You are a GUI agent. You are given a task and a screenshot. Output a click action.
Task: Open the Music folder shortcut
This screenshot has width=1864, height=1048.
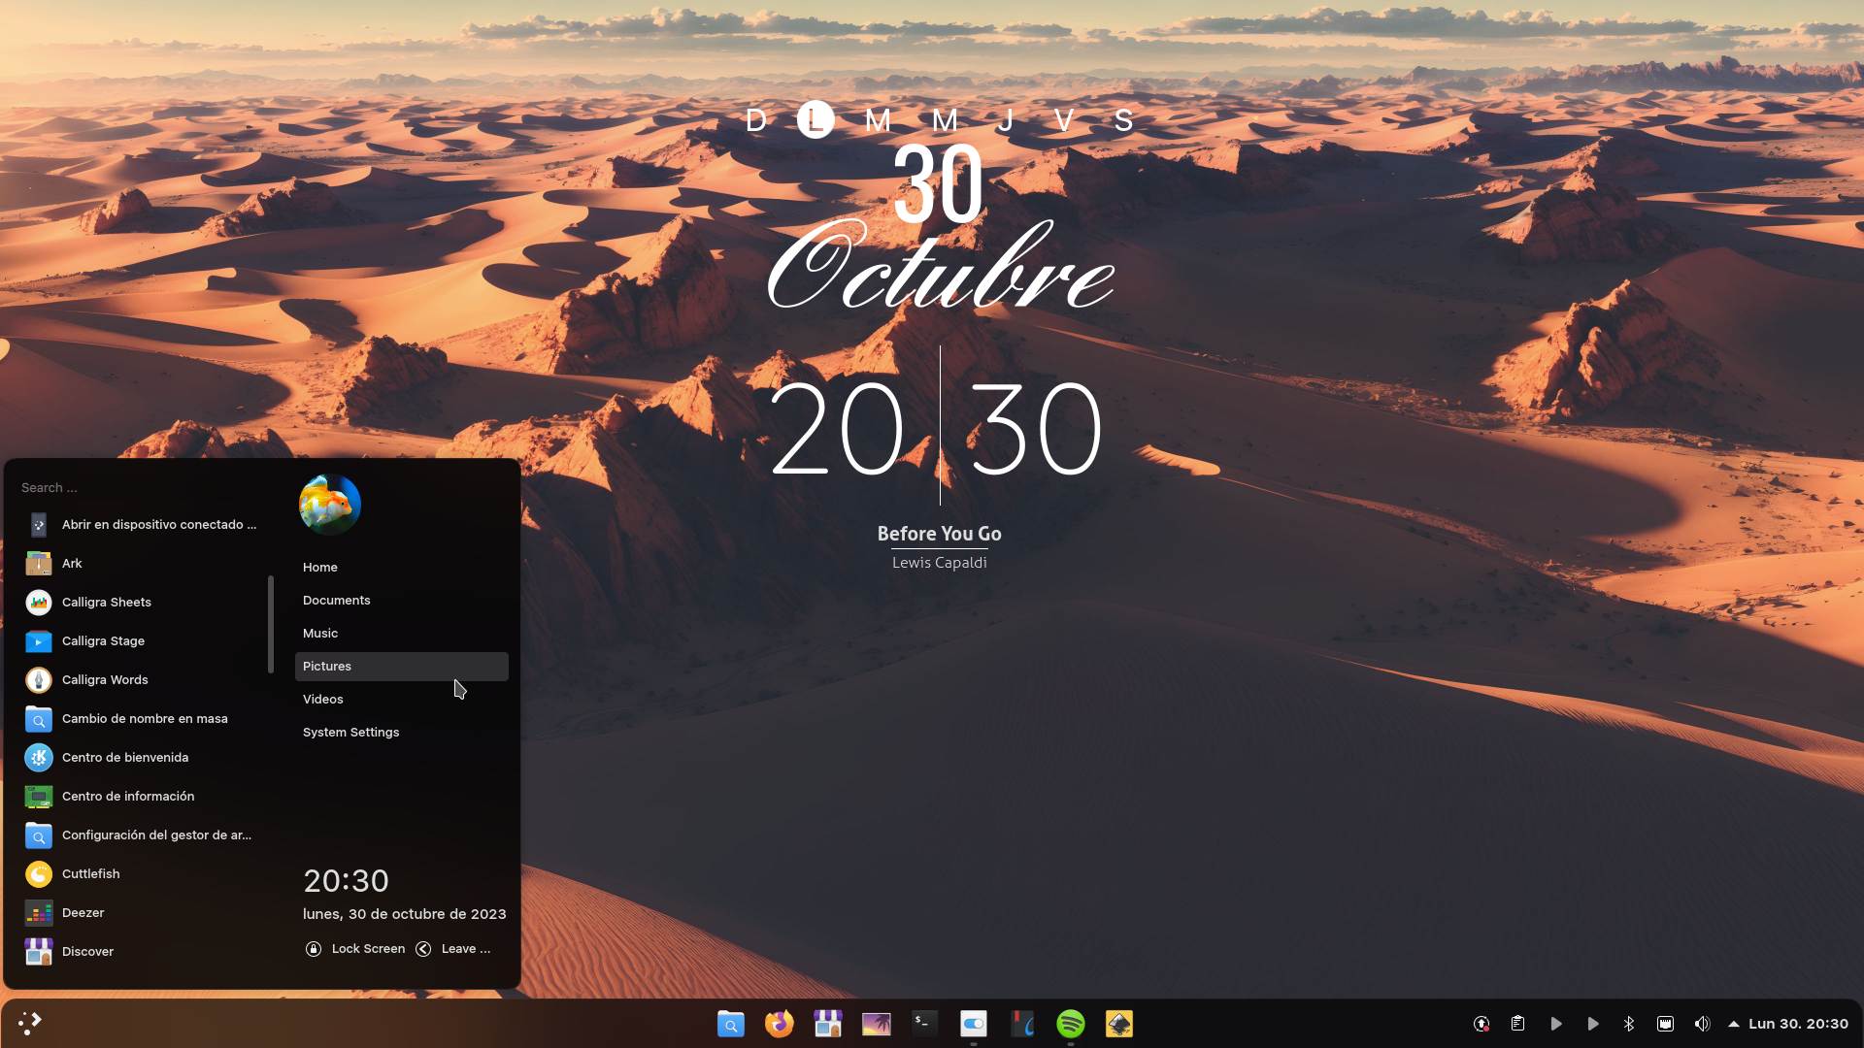(401, 634)
